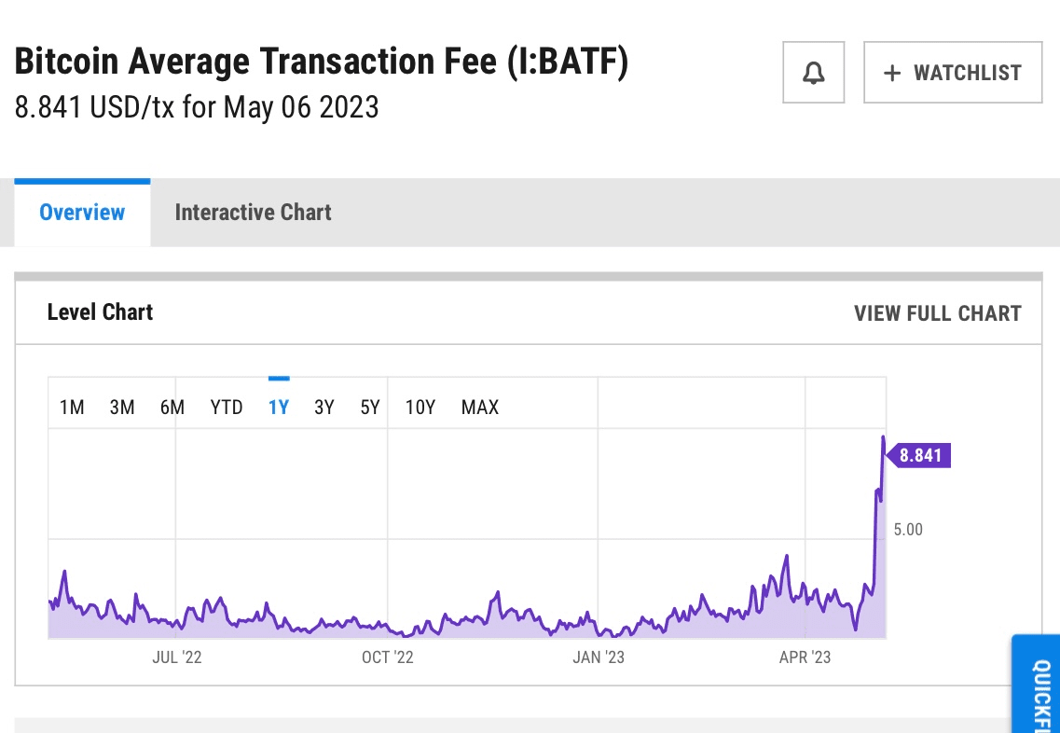Viewport: 1060px width, 733px height.
Task: Switch to the Interactive Chart tab
Action: (253, 212)
